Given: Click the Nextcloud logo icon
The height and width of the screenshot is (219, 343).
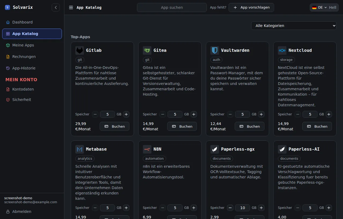Looking at the screenshot, I should (x=282, y=50).
